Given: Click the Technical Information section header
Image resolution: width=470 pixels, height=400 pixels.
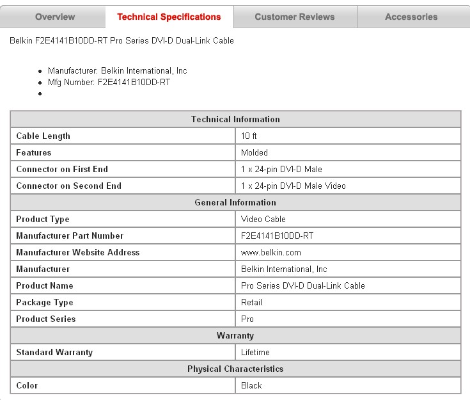Looking at the screenshot, I should pos(235,119).
